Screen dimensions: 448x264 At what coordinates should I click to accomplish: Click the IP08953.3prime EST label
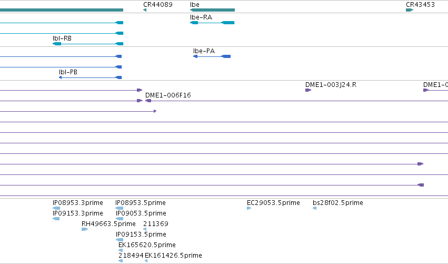coord(78,203)
